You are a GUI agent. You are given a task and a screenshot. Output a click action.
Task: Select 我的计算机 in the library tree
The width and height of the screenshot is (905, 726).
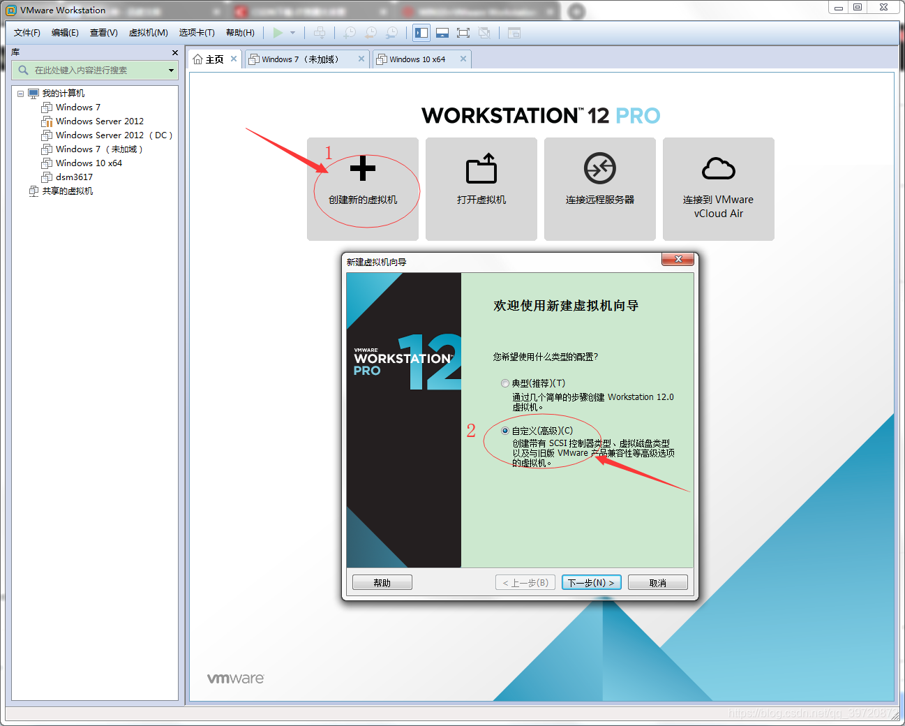click(x=63, y=94)
